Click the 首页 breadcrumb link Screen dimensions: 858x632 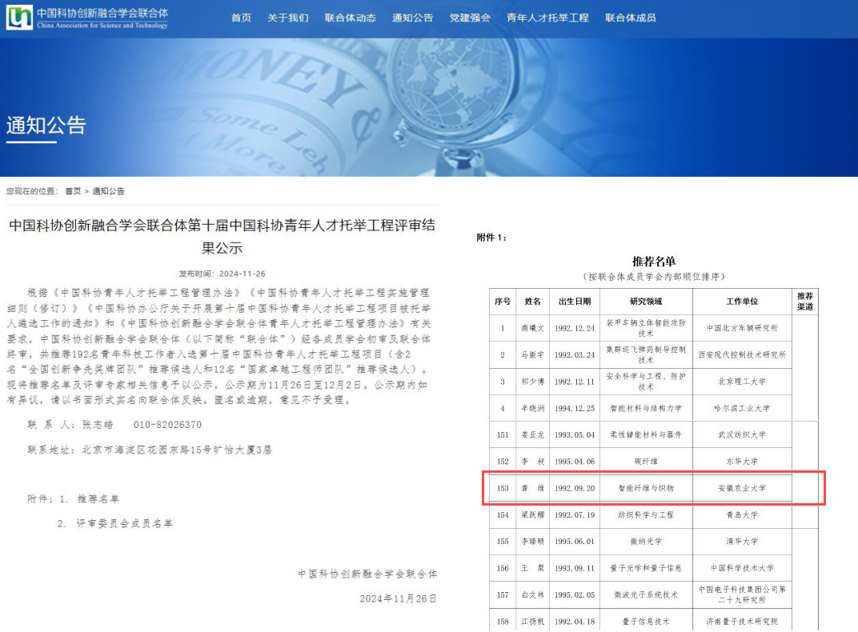(x=73, y=191)
